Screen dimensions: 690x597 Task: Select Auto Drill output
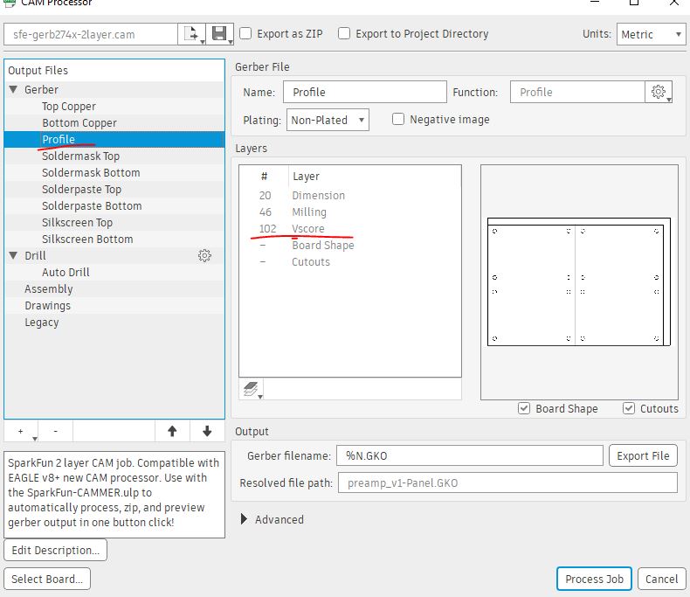[x=66, y=272]
